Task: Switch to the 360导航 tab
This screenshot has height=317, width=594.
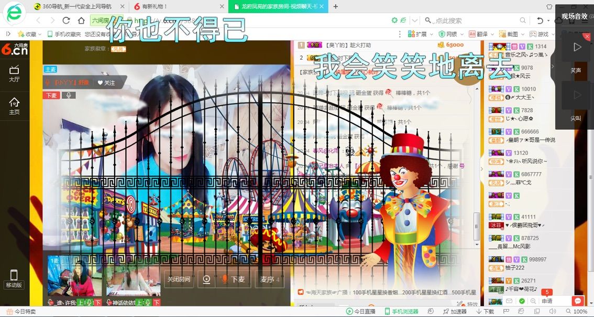Action: point(77,6)
